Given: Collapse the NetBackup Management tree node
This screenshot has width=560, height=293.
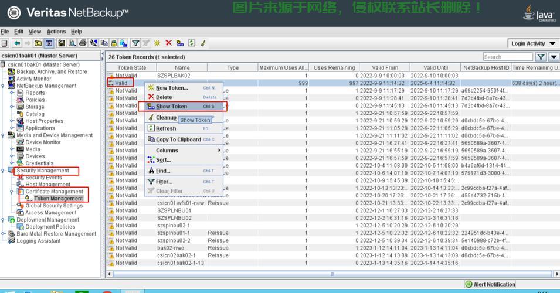Looking at the screenshot, I should pyautogui.click(x=3, y=86).
